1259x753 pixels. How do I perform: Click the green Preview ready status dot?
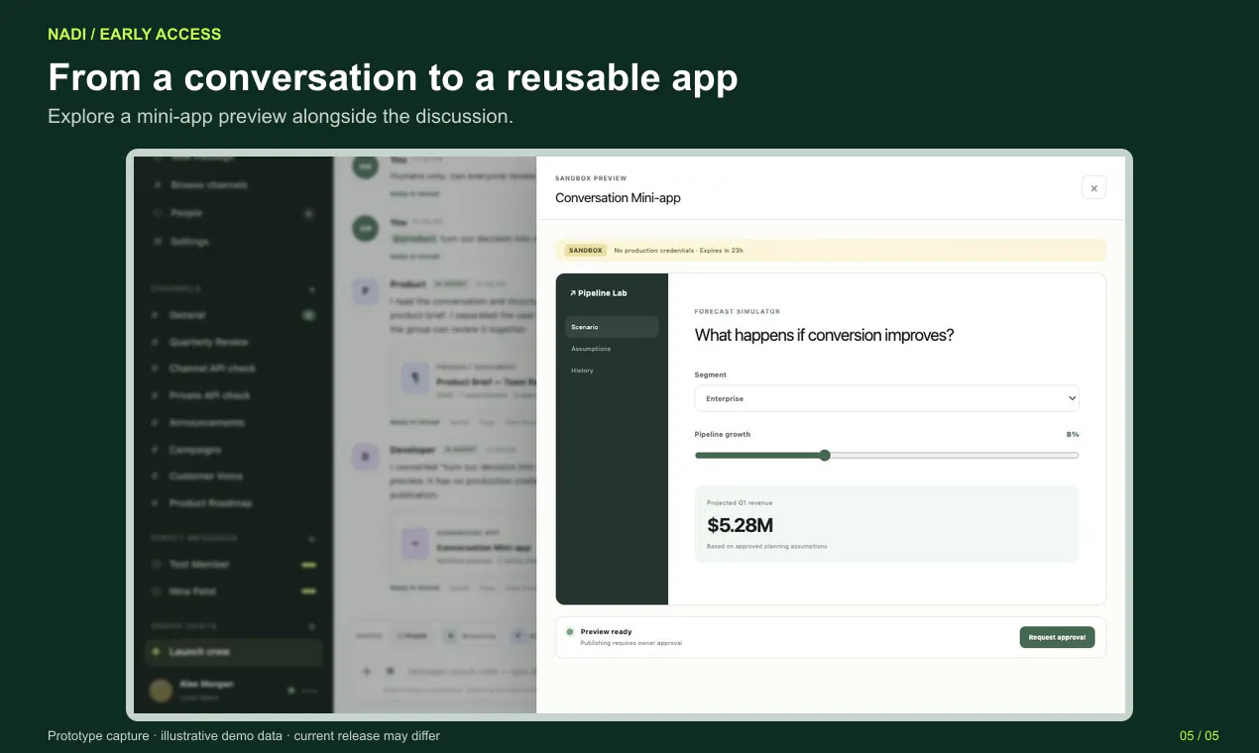click(570, 631)
